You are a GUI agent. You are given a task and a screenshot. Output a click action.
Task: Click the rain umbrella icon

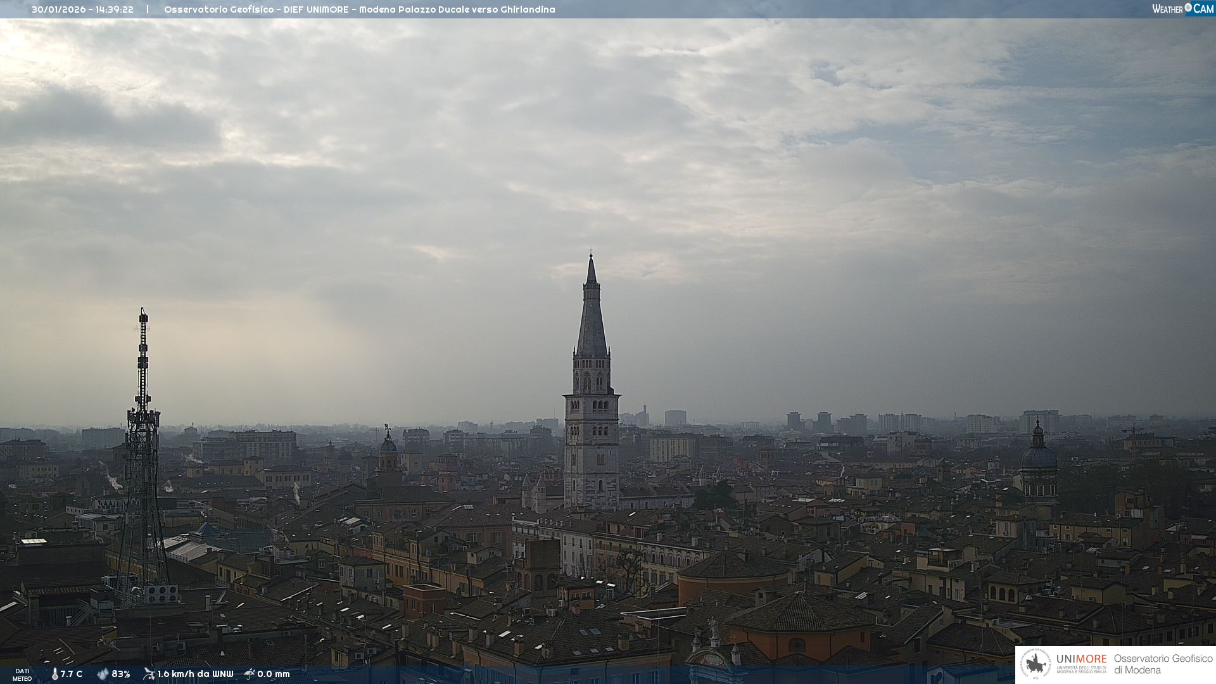[250, 674]
